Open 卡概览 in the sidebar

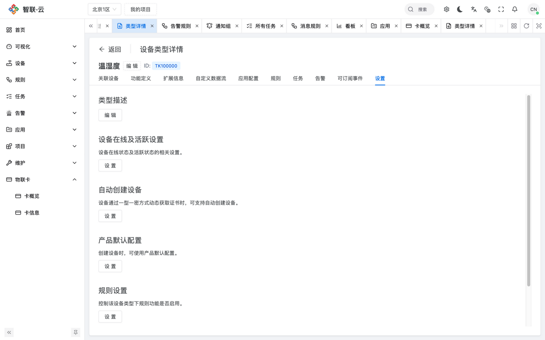[42, 196]
